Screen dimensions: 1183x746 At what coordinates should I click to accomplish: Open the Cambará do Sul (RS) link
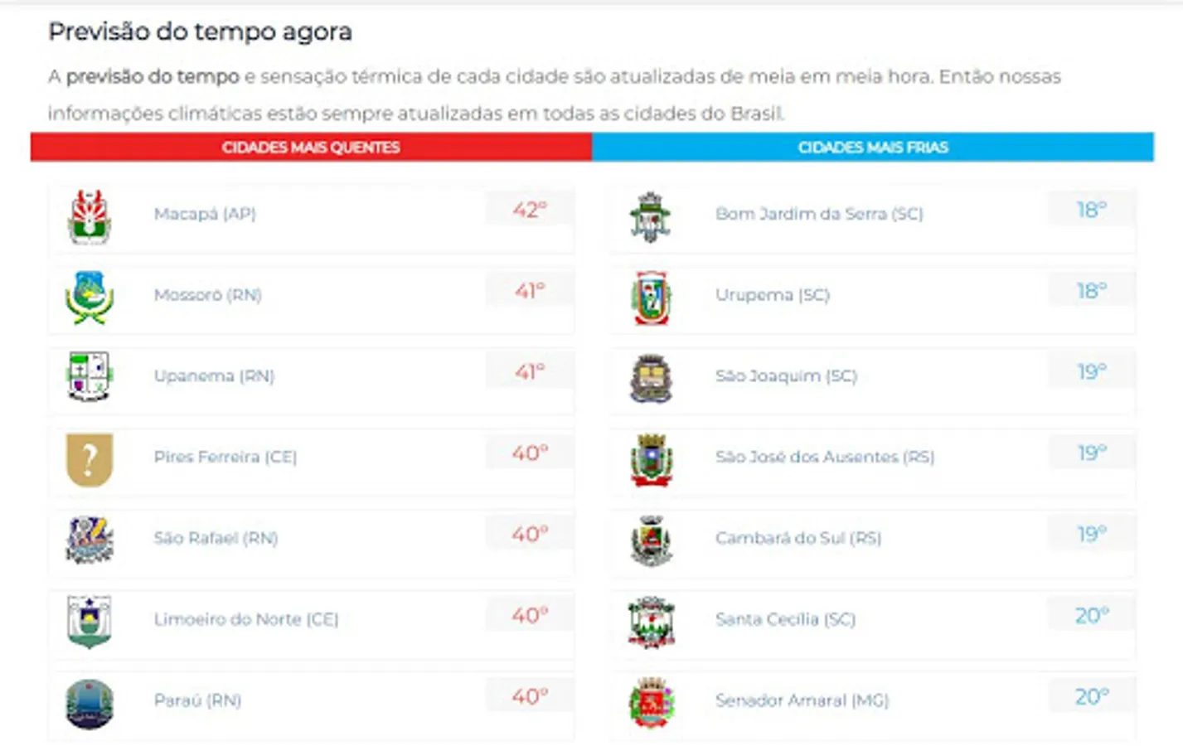point(798,538)
